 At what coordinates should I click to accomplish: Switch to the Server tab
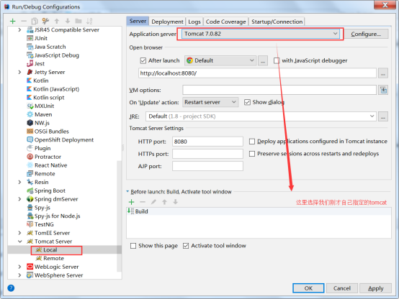[138, 21]
